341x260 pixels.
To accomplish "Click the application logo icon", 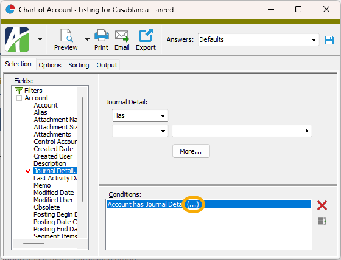I will [17, 39].
